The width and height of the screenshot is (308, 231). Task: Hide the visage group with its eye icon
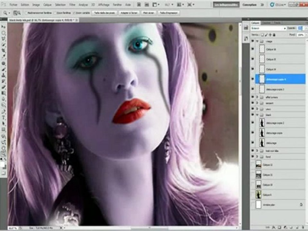tap(252, 41)
